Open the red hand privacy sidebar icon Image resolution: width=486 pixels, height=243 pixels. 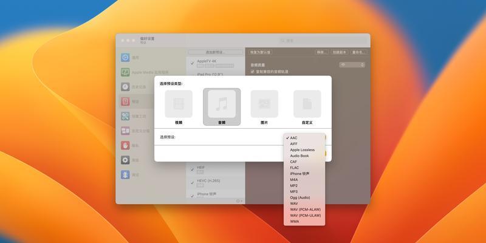(125, 145)
